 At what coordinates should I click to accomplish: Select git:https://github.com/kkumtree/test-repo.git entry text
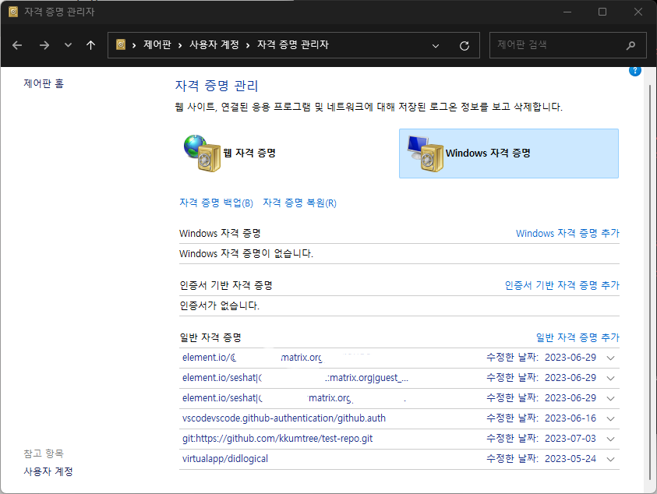coord(277,438)
